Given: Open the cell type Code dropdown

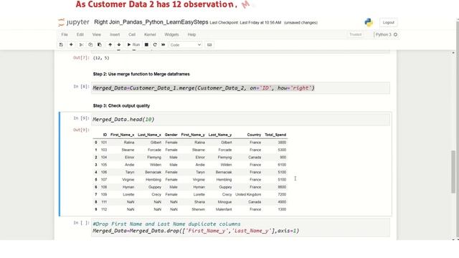Looking at the screenshot, I should click(185, 44).
